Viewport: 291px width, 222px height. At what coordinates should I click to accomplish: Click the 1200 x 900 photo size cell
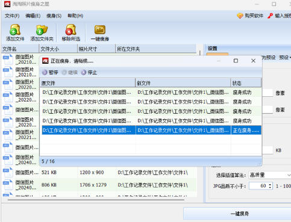92,172
